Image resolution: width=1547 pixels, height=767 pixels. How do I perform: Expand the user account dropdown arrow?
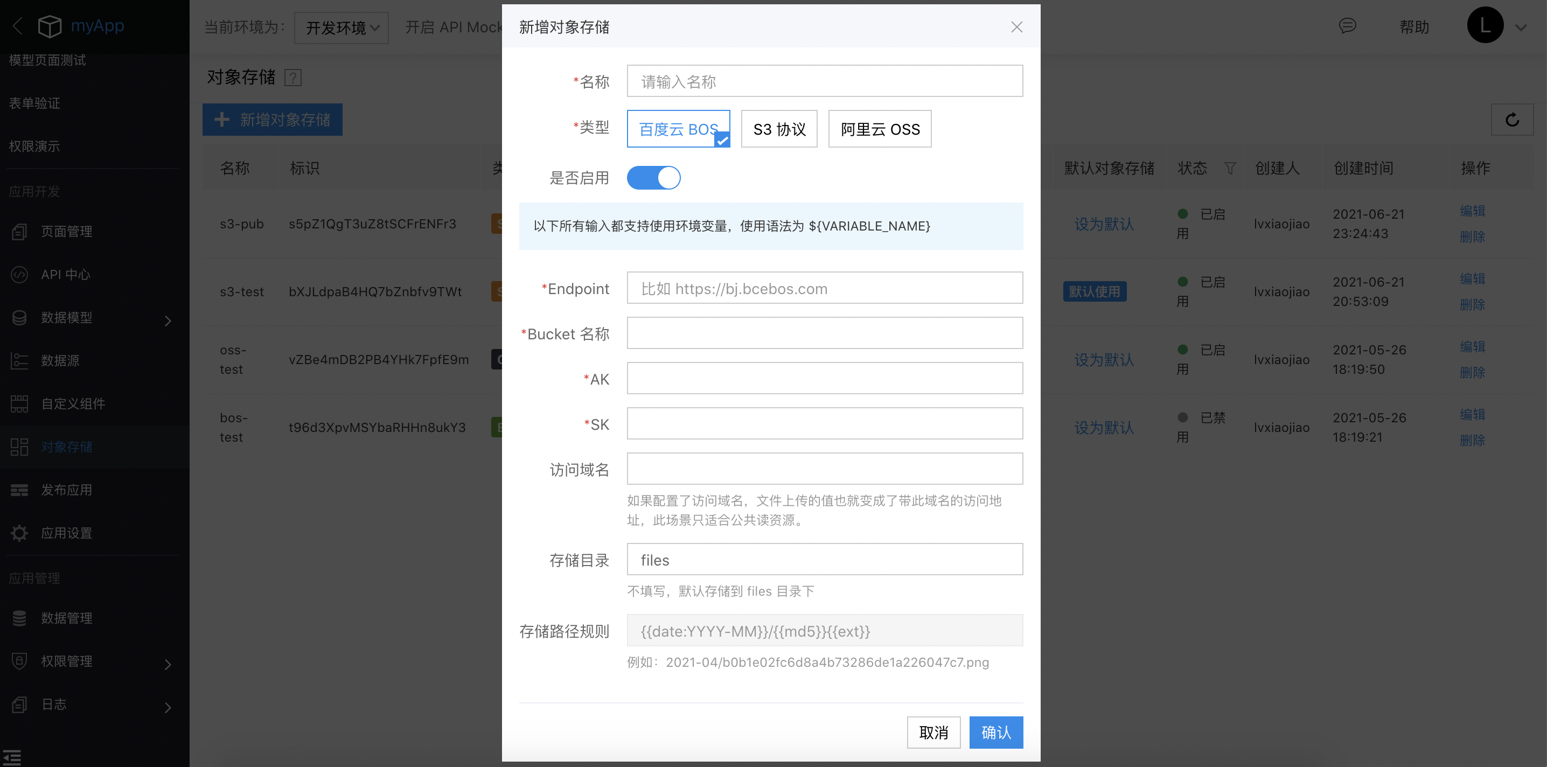point(1521,27)
